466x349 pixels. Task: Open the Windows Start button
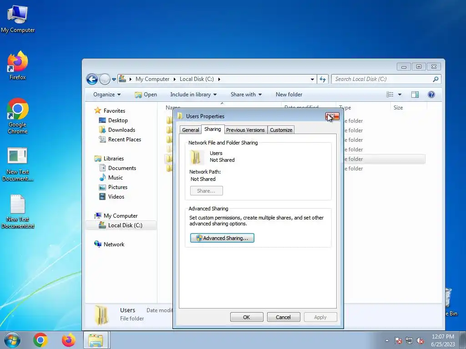pyautogui.click(x=12, y=340)
